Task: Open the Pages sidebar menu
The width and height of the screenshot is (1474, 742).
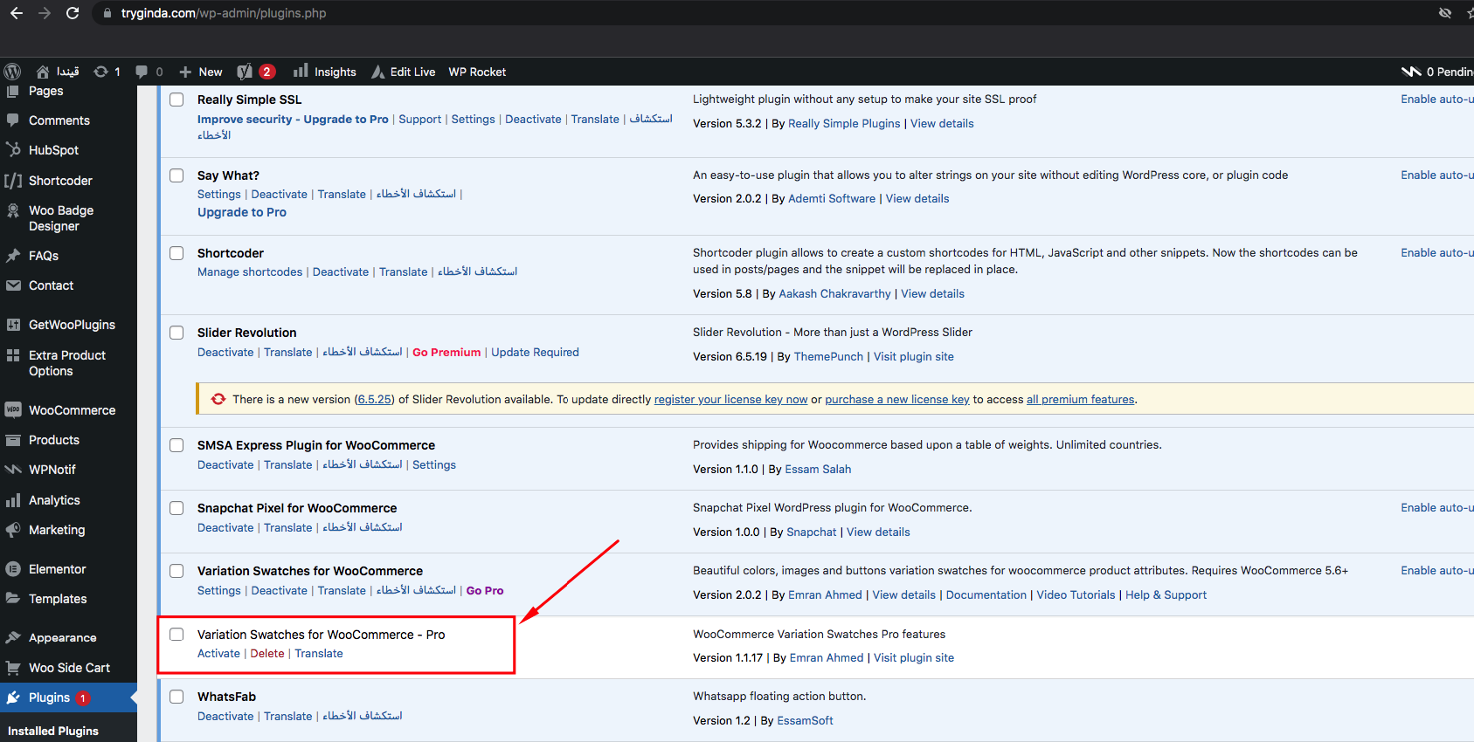Action: [x=45, y=91]
